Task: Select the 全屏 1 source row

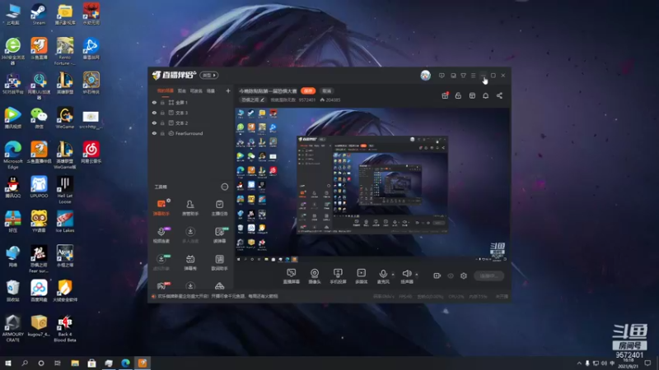Action: [x=190, y=102]
